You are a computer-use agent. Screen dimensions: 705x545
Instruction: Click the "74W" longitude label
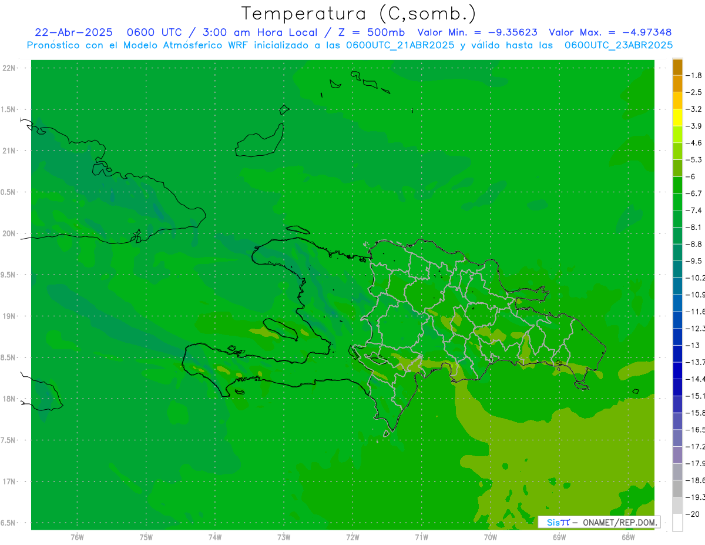pyautogui.click(x=215, y=537)
